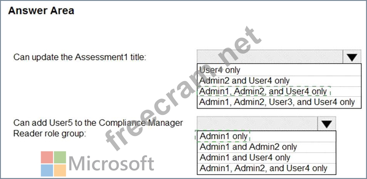Choose the "Admin1 only" option
This screenshot has width=367, height=179.
coord(223,136)
